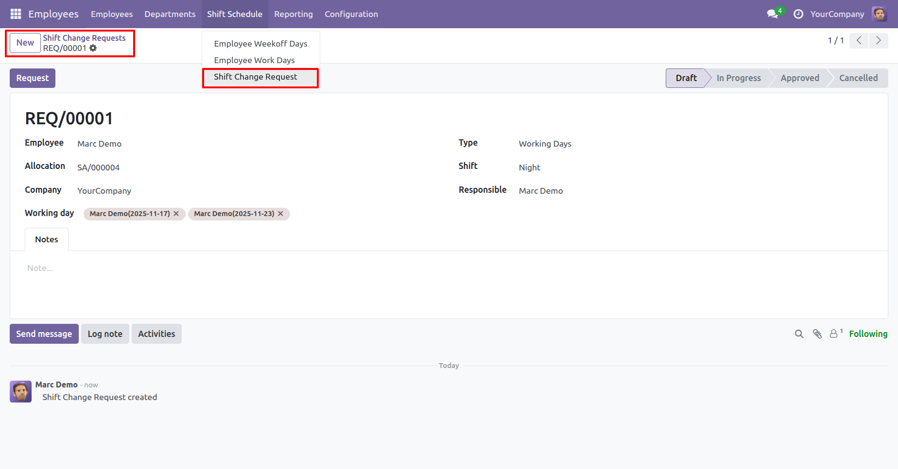Open the activities clock icon
898x469 pixels.
coord(798,14)
